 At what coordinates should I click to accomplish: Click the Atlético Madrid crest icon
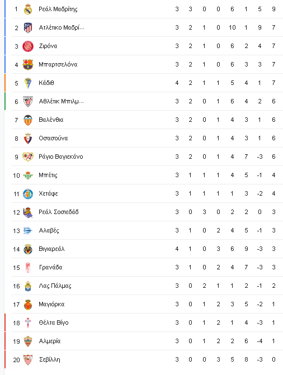[x=28, y=28]
